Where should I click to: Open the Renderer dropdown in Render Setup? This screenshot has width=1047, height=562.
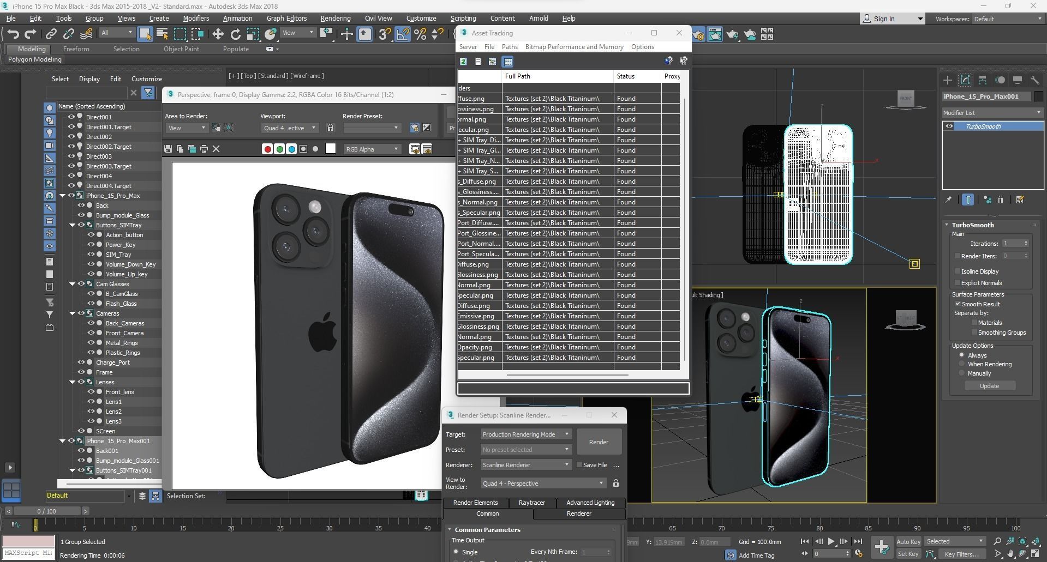click(x=525, y=465)
